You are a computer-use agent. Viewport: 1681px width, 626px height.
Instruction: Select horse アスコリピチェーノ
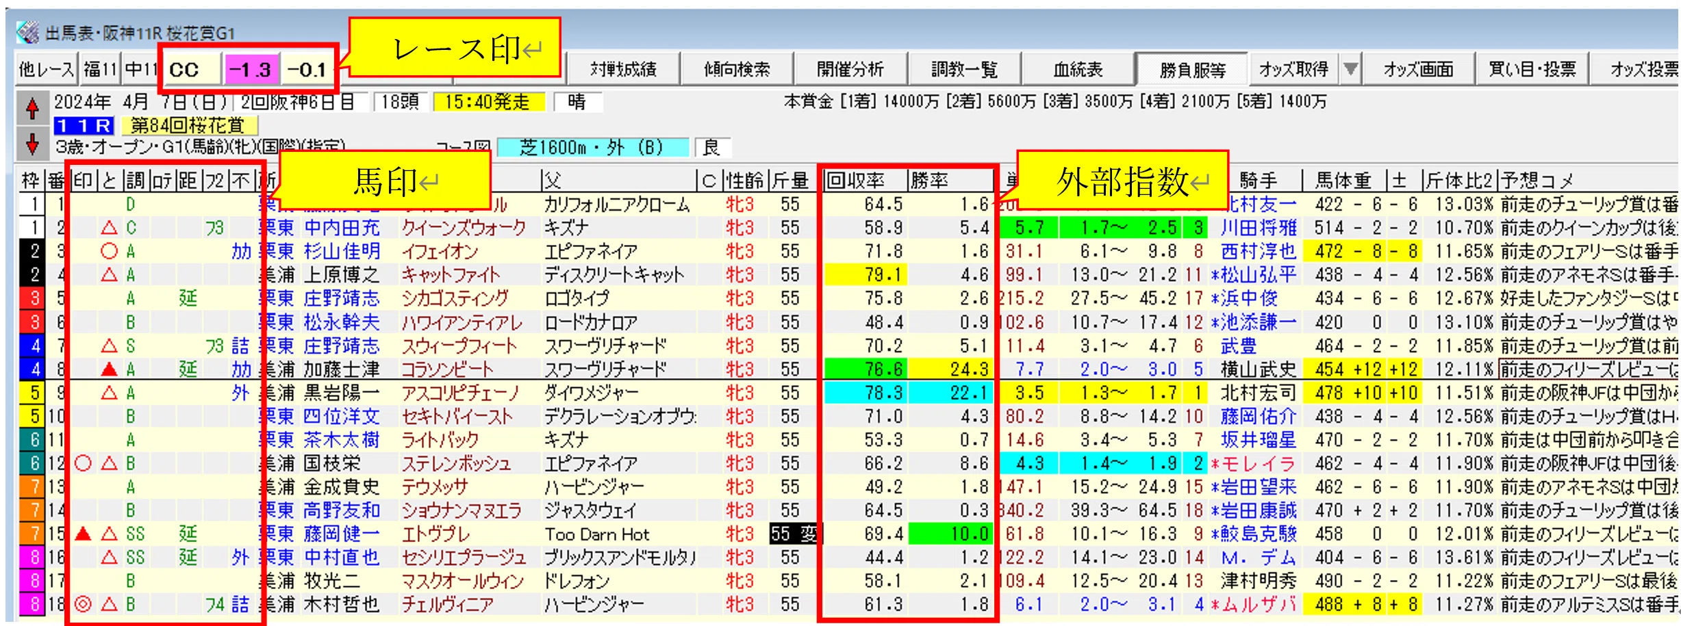tap(460, 393)
